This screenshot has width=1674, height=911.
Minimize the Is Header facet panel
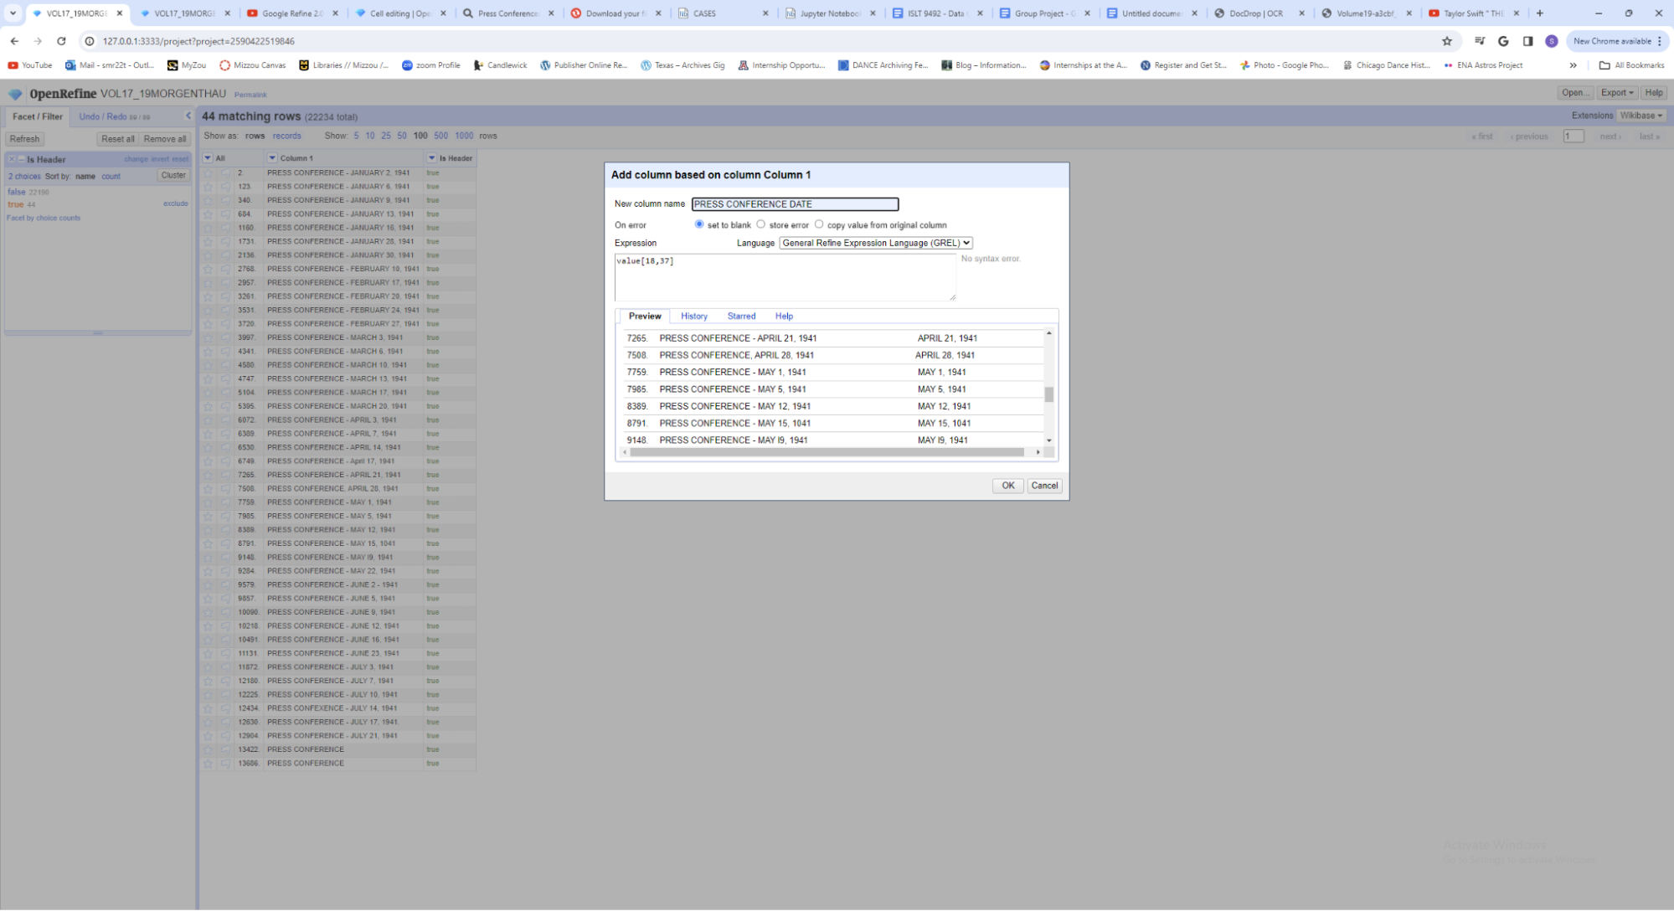pyautogui.click(x=21, y=159)
